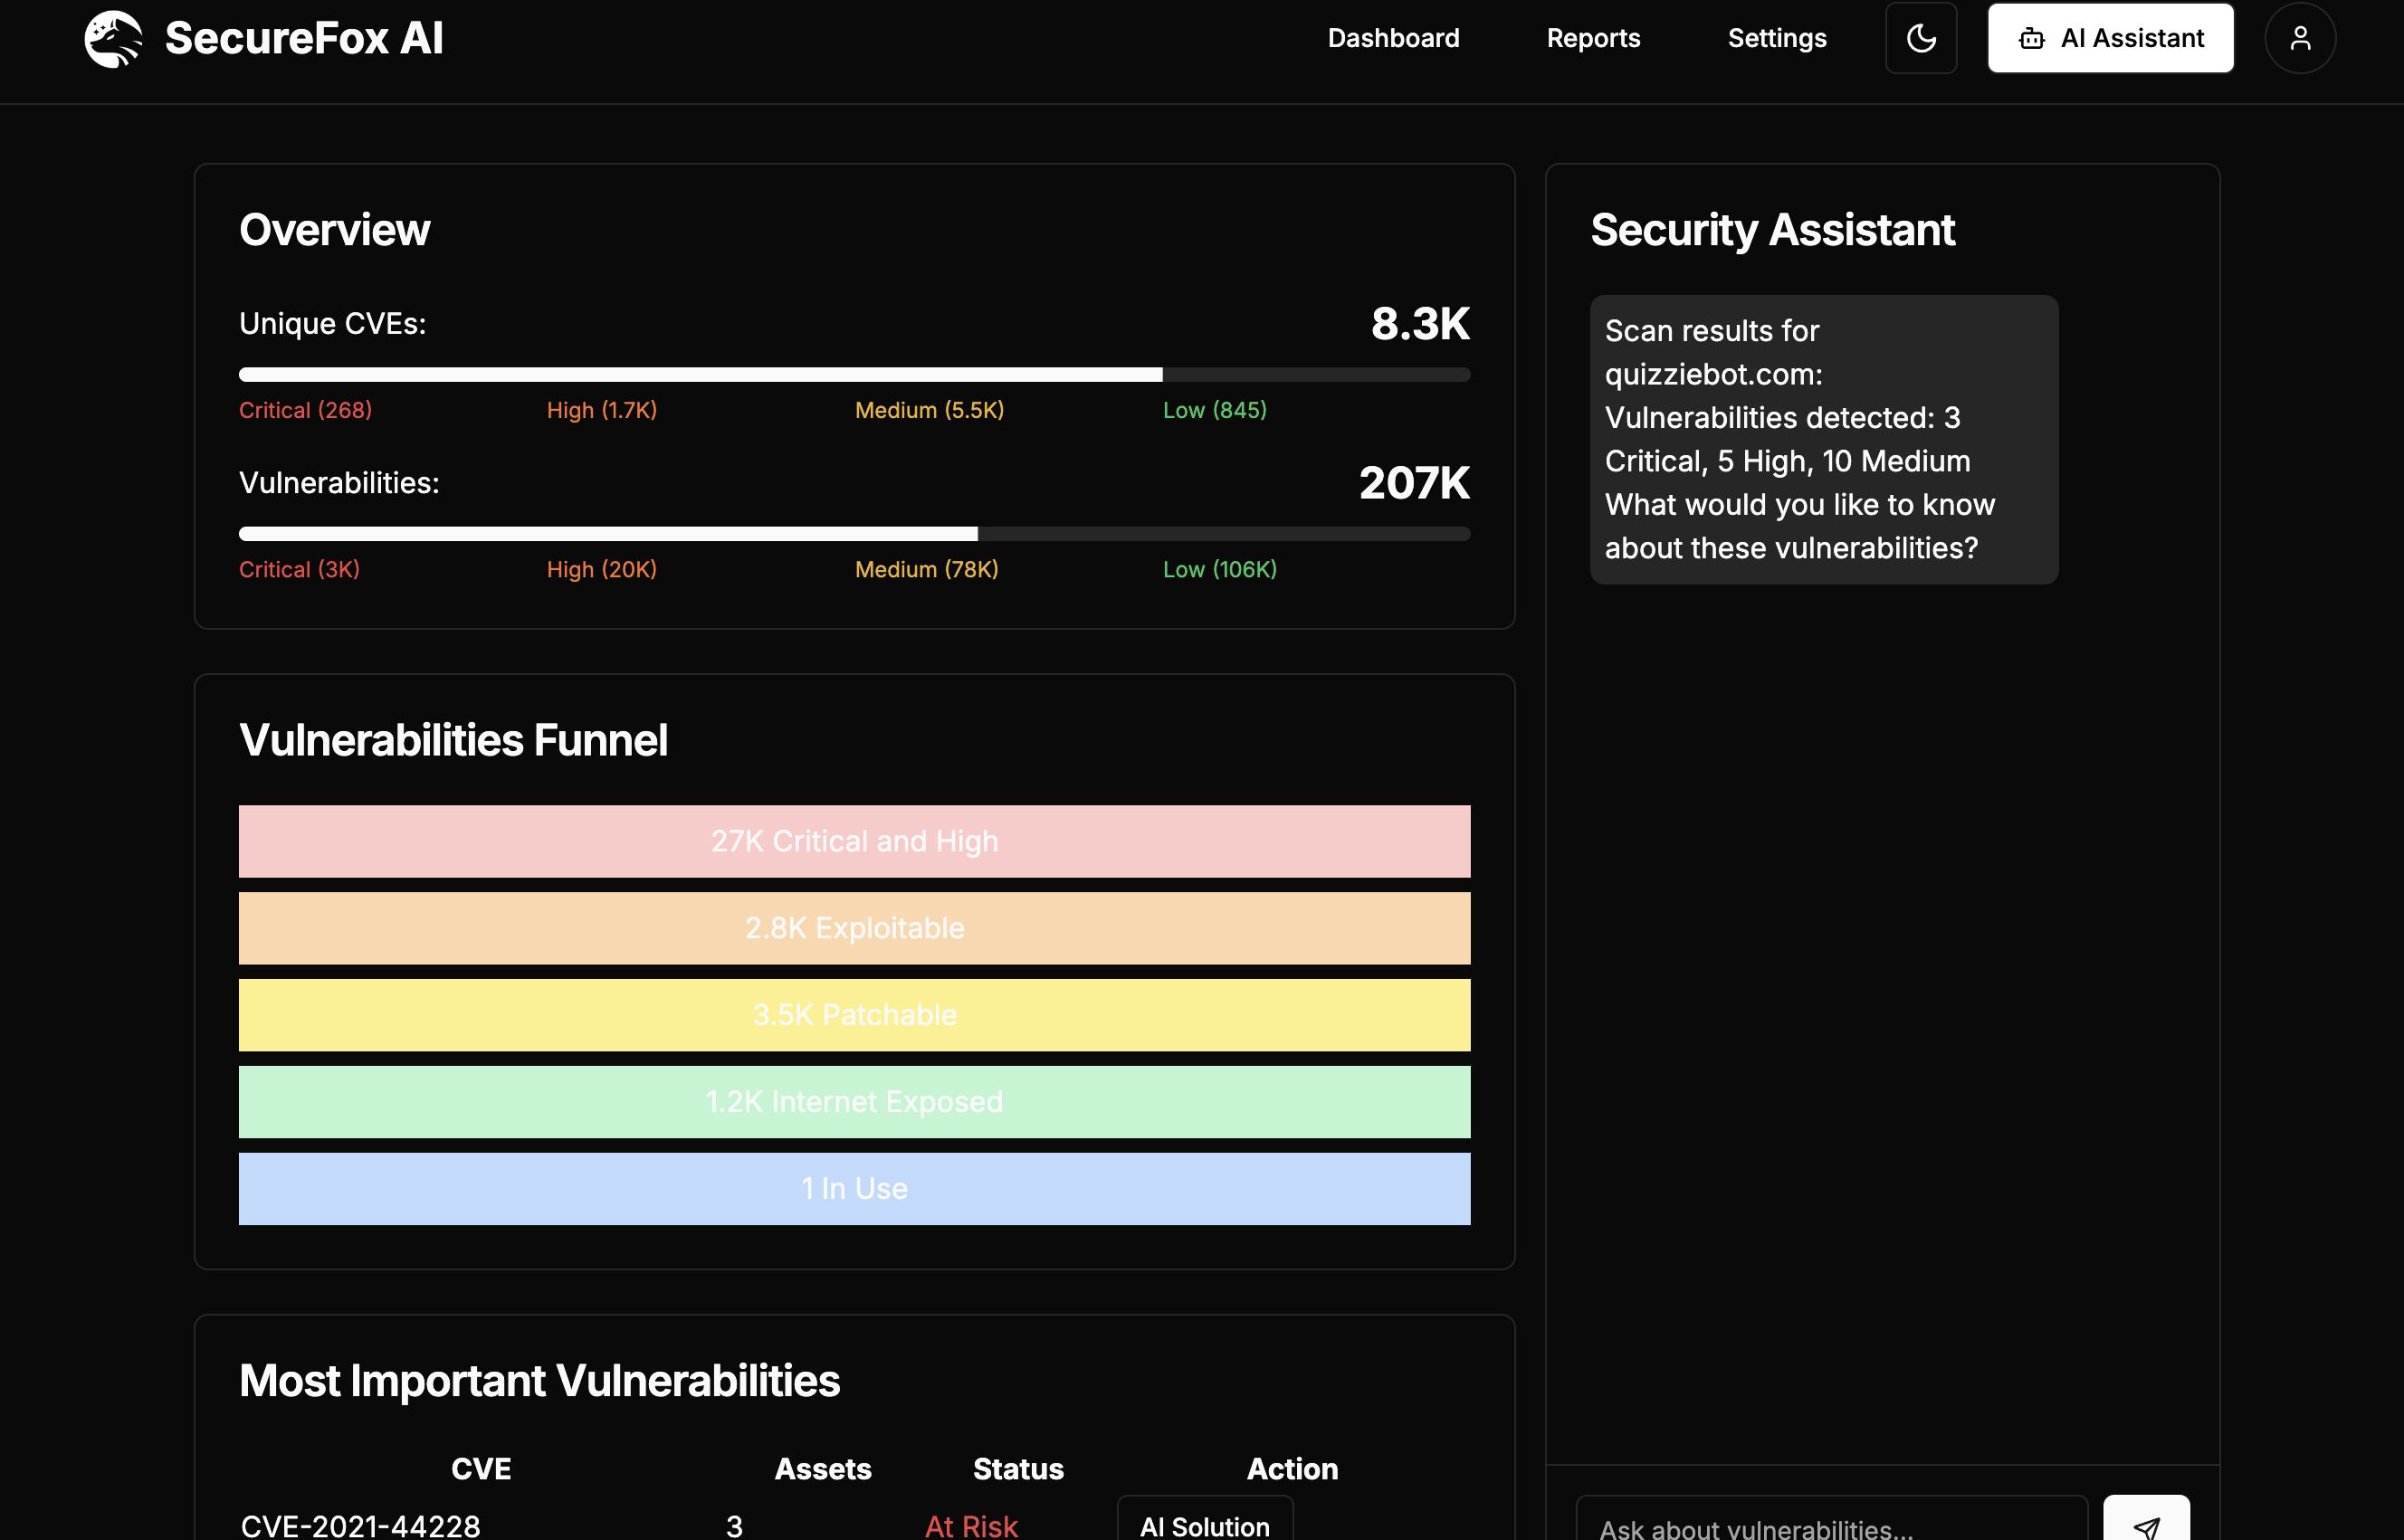Select the 27K Critical and High funnel bar
The width and height of the screenshot is (2404, 1540).
click(x=854, y=841)
